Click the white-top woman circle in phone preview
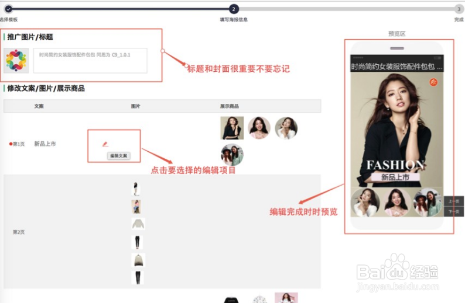This screenshot has height=303, width=465. pos(365,203)
